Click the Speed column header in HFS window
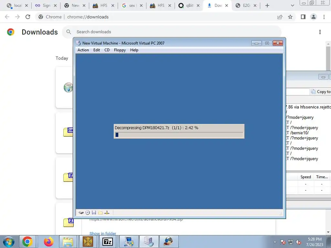 [306, 177]
